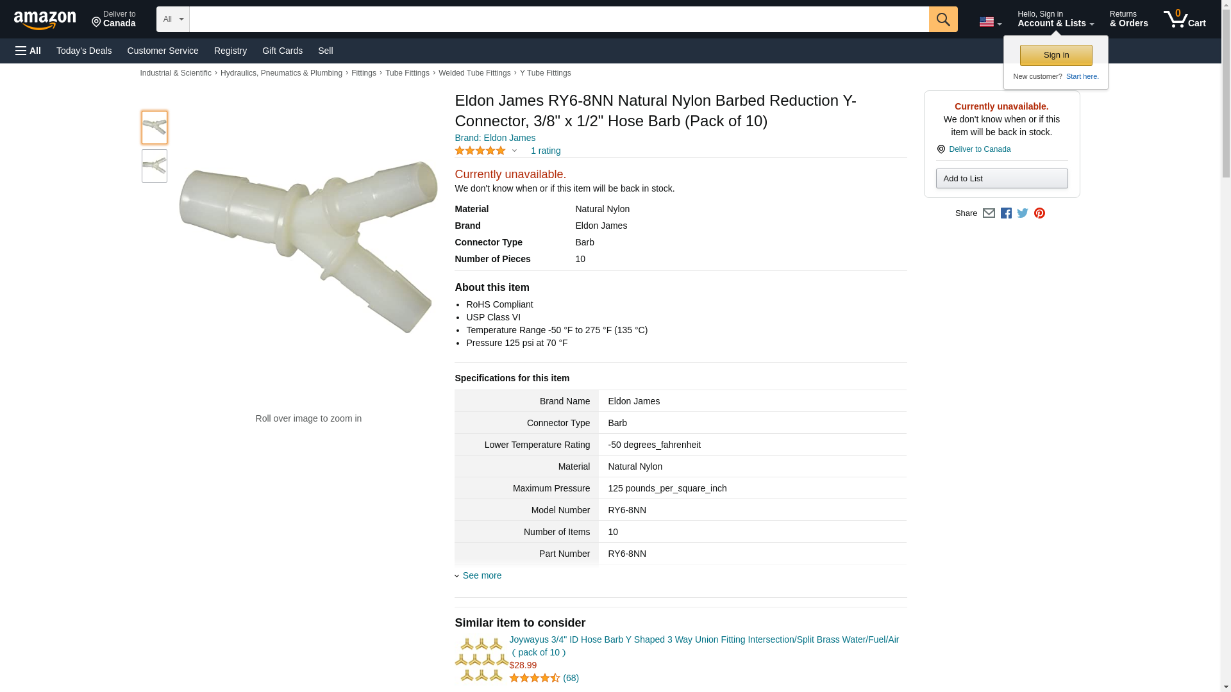This screenshot has width=1231, height=692.
Task: Open the shopping cart icon
Action: point(1184,19)
